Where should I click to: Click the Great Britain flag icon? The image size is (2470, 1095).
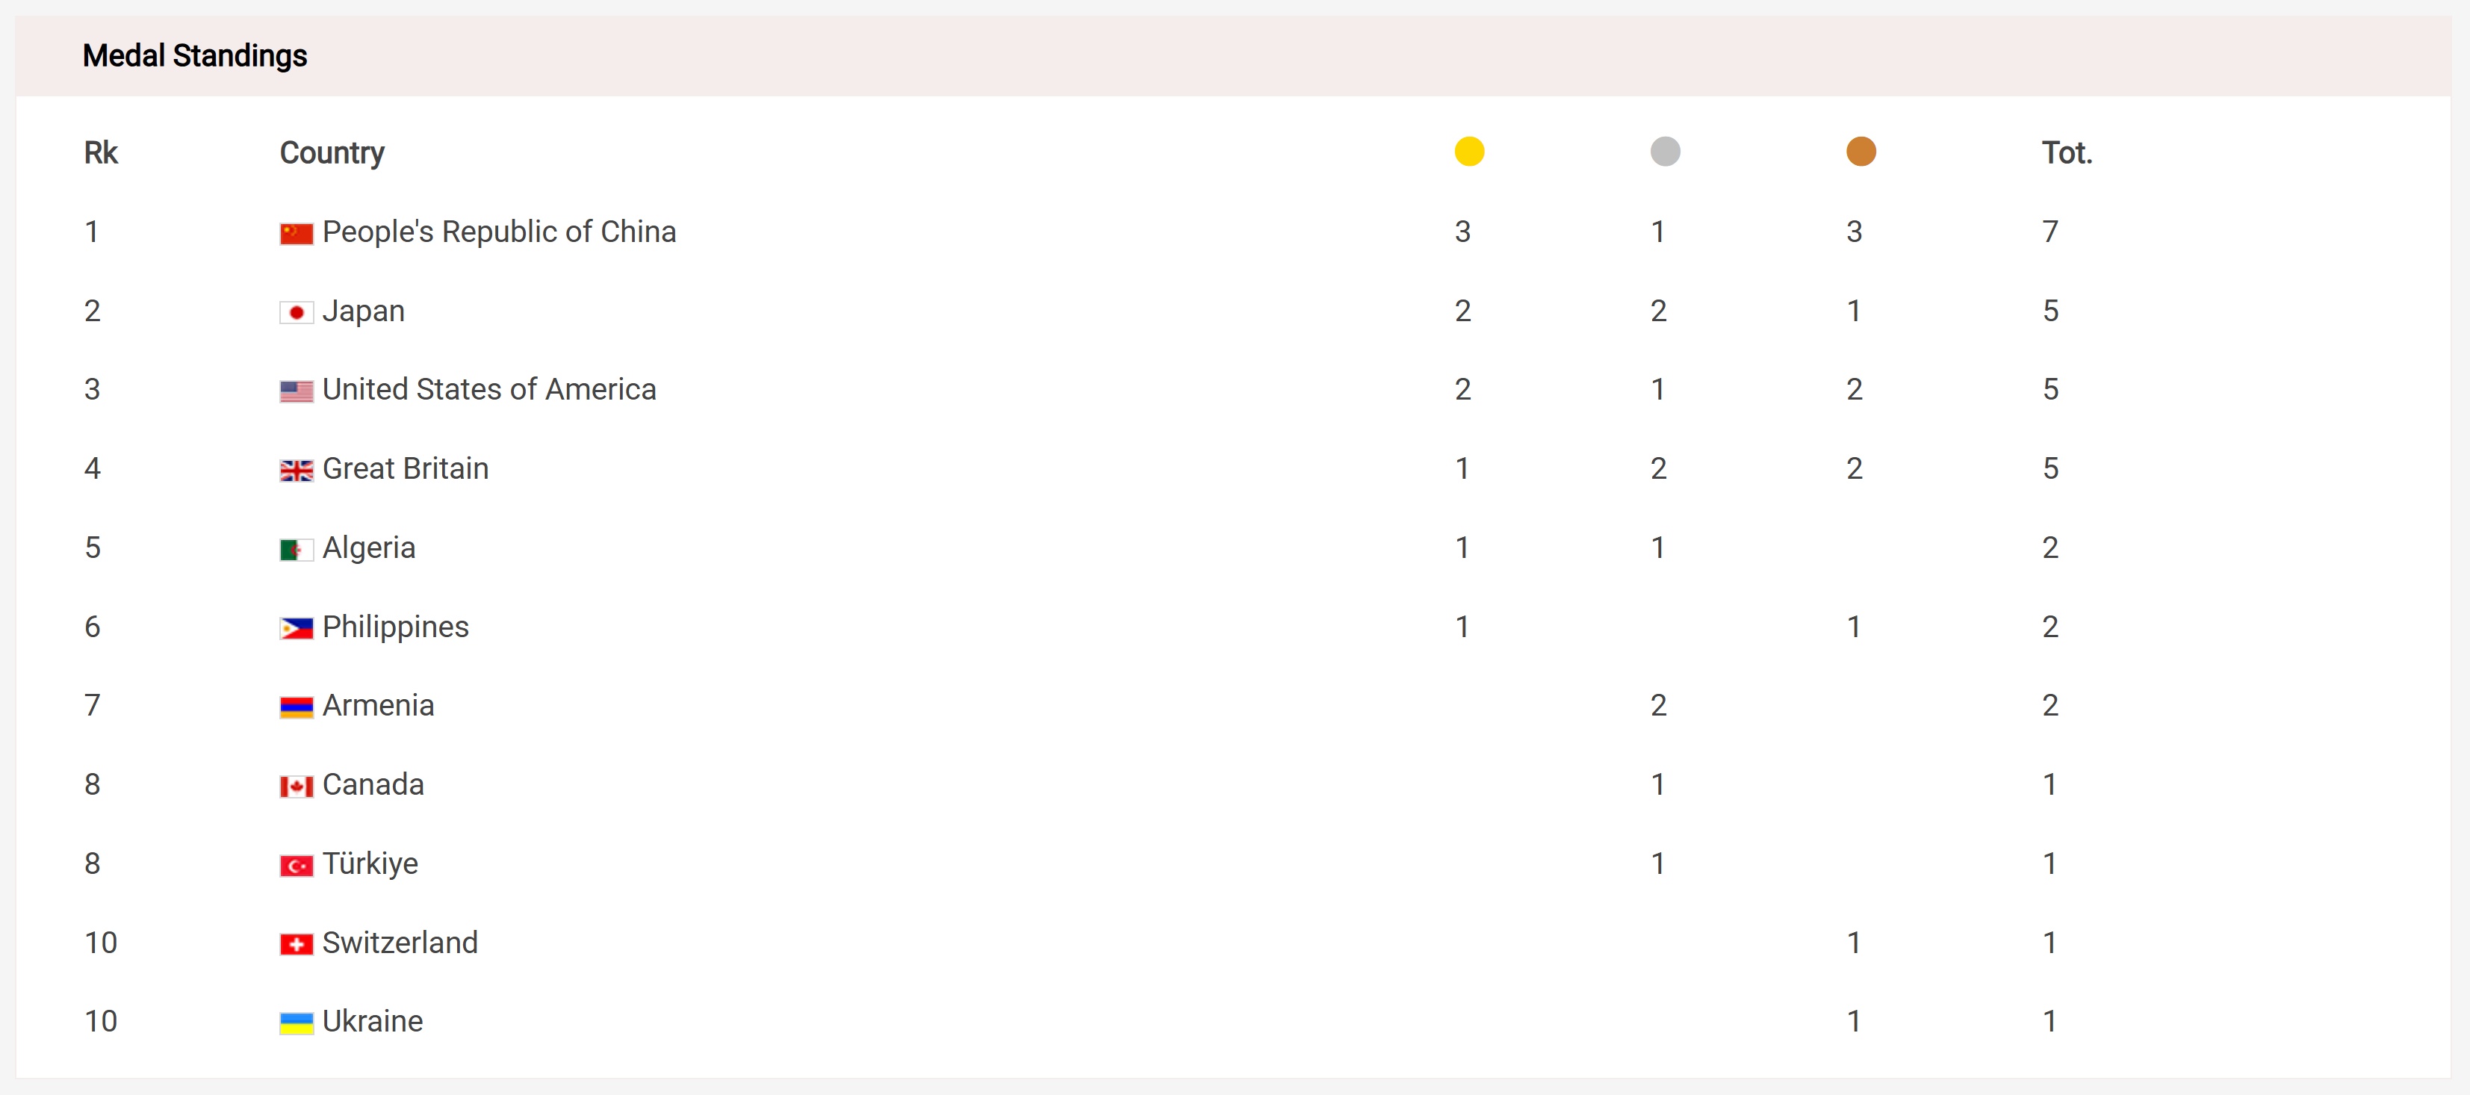[297, 470]
